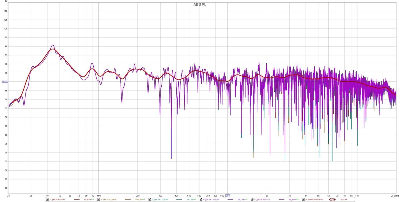400x202 pixels.
Task: Click the 998 Hz cursor frequency label
Action: [x=228, y=196]
